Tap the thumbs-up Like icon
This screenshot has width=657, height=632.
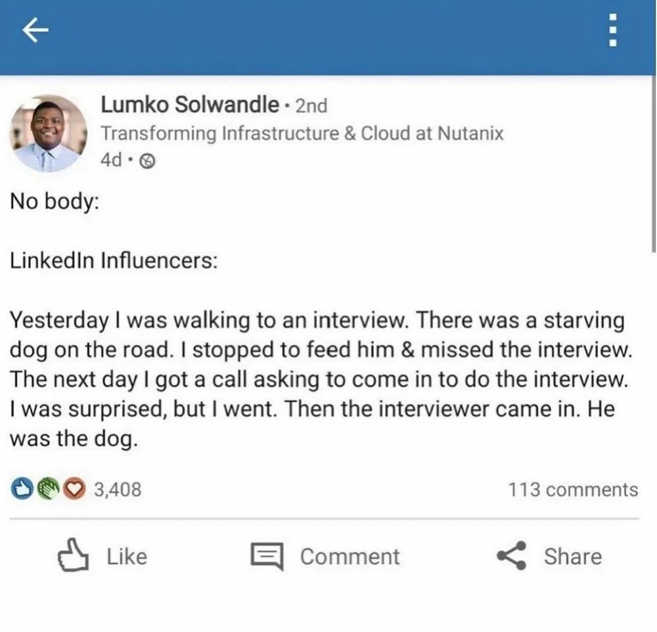[73, 554]
